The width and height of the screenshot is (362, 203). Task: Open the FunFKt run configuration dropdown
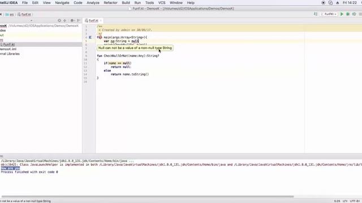click(329, 14)
